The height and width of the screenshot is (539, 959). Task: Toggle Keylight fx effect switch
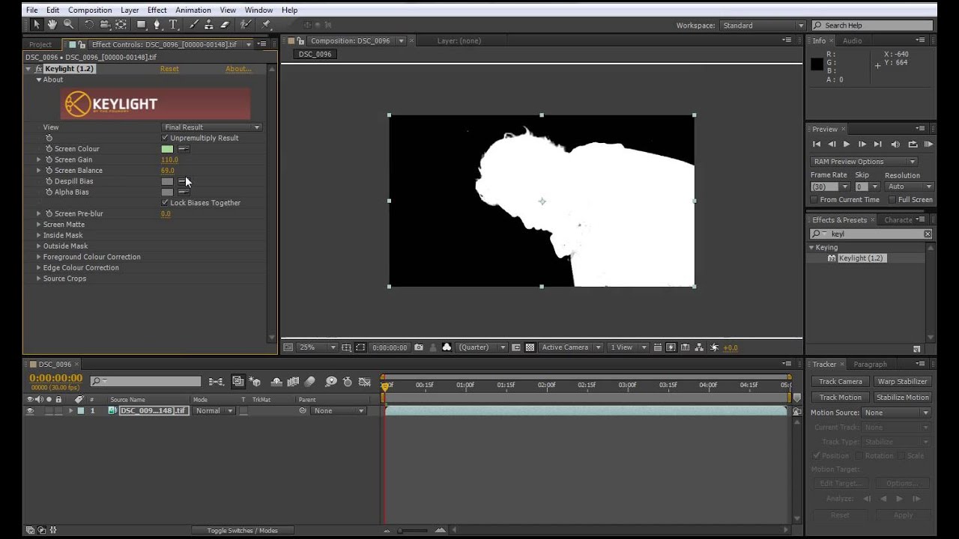coord(38,69)
